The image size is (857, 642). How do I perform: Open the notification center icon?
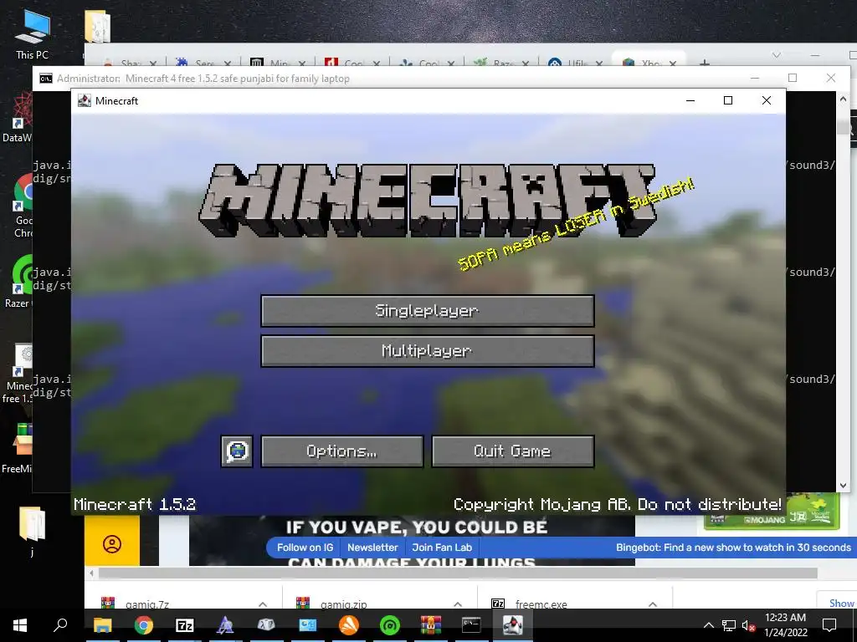click(x=829, y=625)
